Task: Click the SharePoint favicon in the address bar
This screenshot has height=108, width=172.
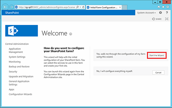Action: point(17,7)
